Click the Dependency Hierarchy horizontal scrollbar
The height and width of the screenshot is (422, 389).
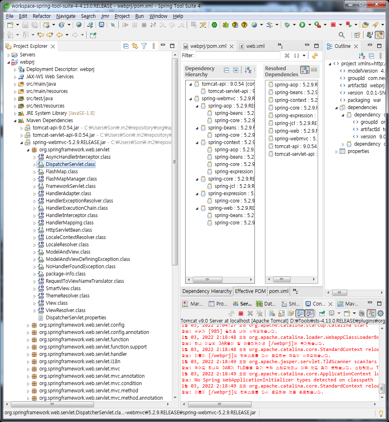point(207,280)
